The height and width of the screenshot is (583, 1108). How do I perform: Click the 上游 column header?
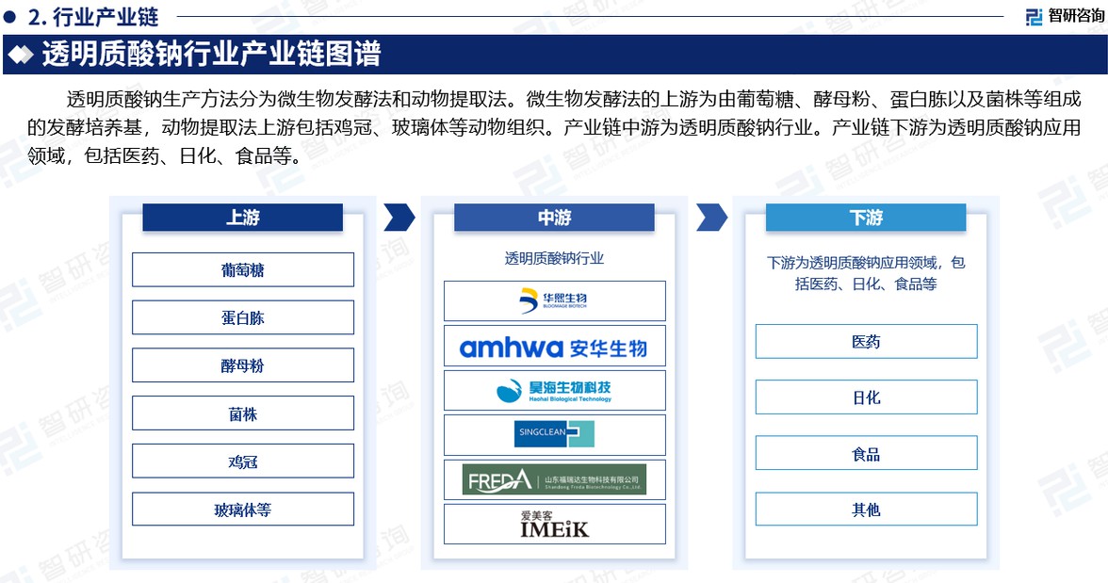point(242,218)
